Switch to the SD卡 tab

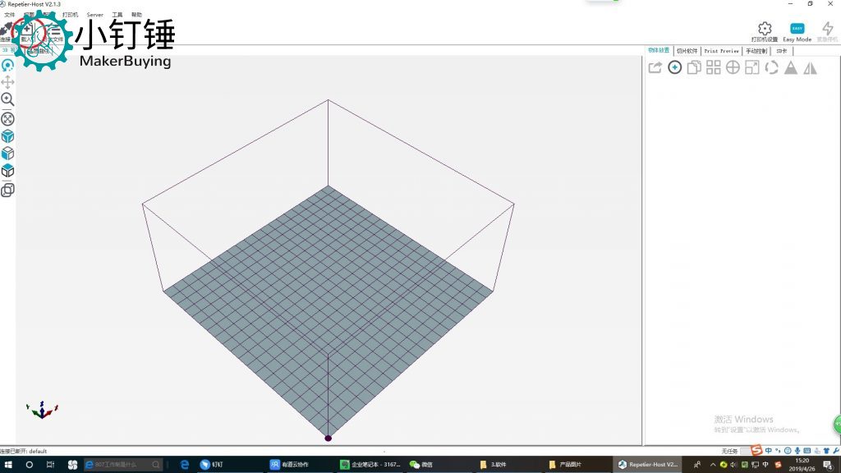pyautogui.click(x=782, y=51)
